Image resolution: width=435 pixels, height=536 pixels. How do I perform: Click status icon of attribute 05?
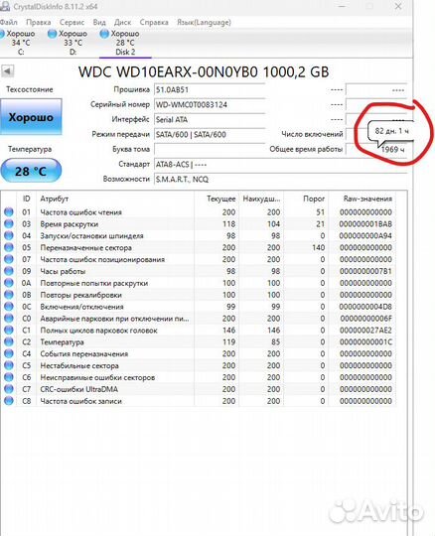(x=9, y=247)
